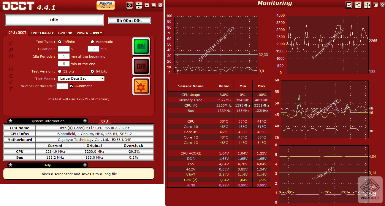The image size is (385, 206).
Task: Click the CPU VCORE sensor name
Action: (191, 153)
